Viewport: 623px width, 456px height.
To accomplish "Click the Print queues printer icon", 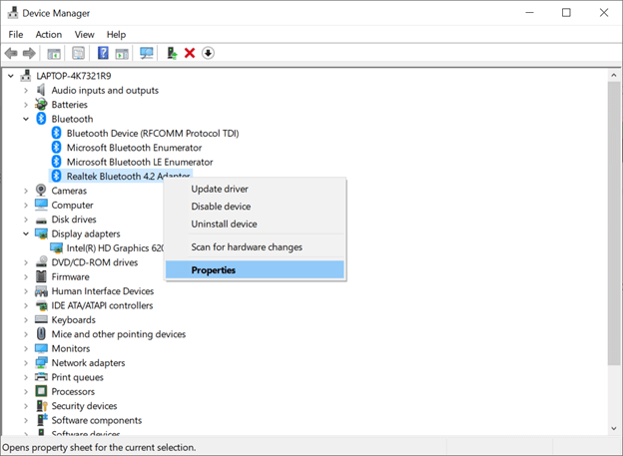I will pos(41,377).
